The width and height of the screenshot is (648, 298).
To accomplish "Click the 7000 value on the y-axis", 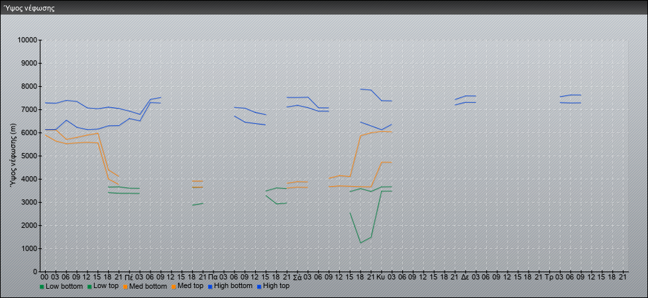I will [x=29, y=109].
